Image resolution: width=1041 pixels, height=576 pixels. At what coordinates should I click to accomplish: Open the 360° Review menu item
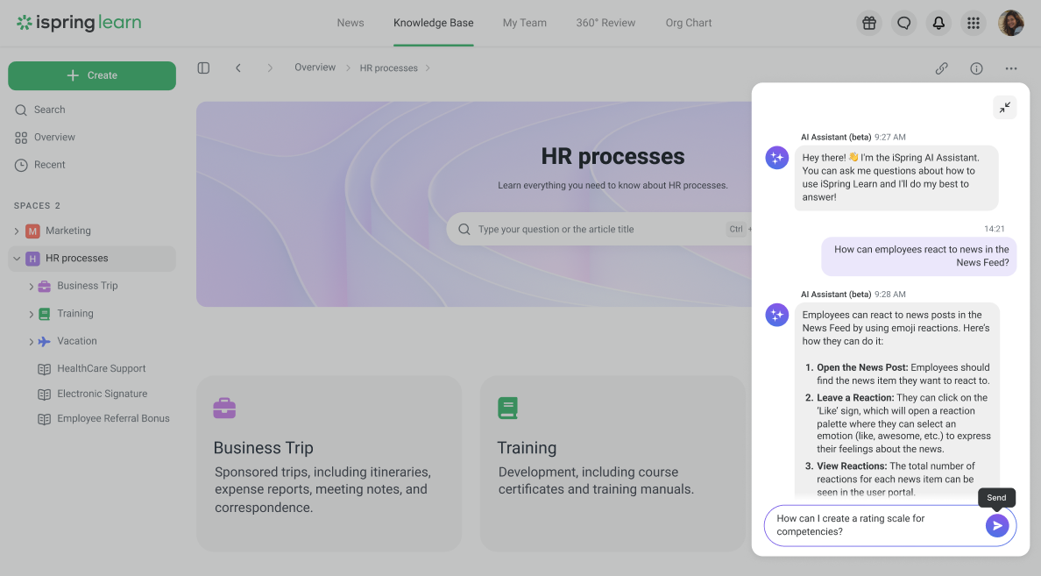tap(605, 23)
